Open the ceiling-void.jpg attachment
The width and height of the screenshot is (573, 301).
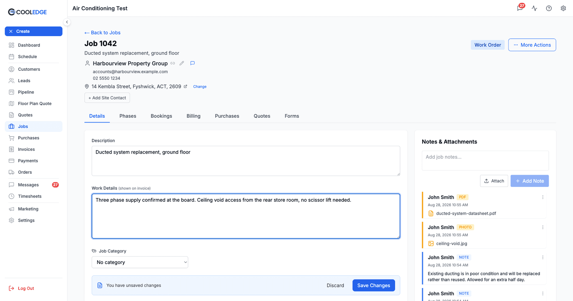[x=452, y=243]
